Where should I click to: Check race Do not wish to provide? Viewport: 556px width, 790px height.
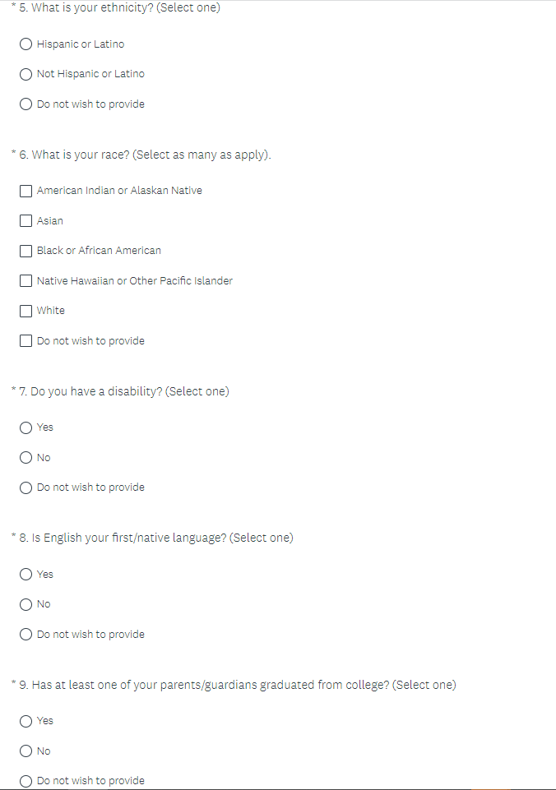tap(26, 341)
